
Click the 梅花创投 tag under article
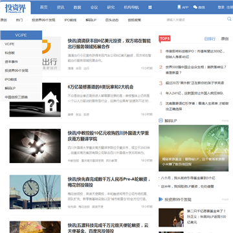[x=84, y=206]
